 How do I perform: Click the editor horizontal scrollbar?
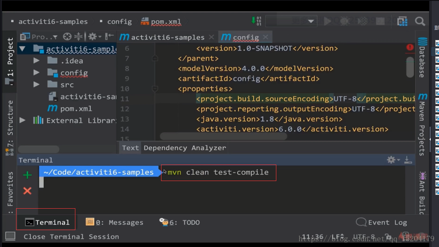point(224,136)
